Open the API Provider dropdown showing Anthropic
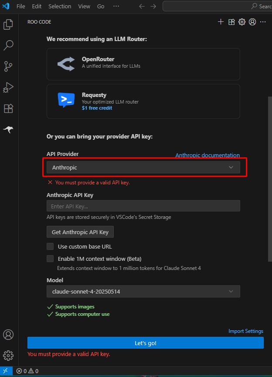Viewport: 272px width, 377px height. [143, 167]
